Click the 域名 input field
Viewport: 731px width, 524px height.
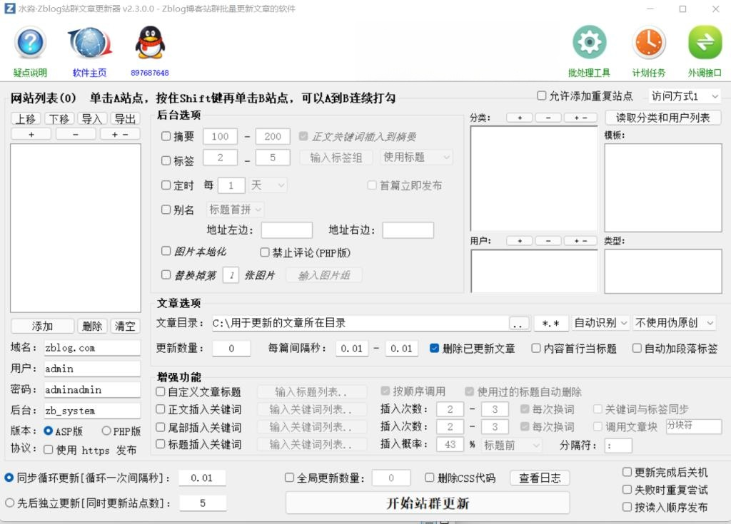pos(91,348)
